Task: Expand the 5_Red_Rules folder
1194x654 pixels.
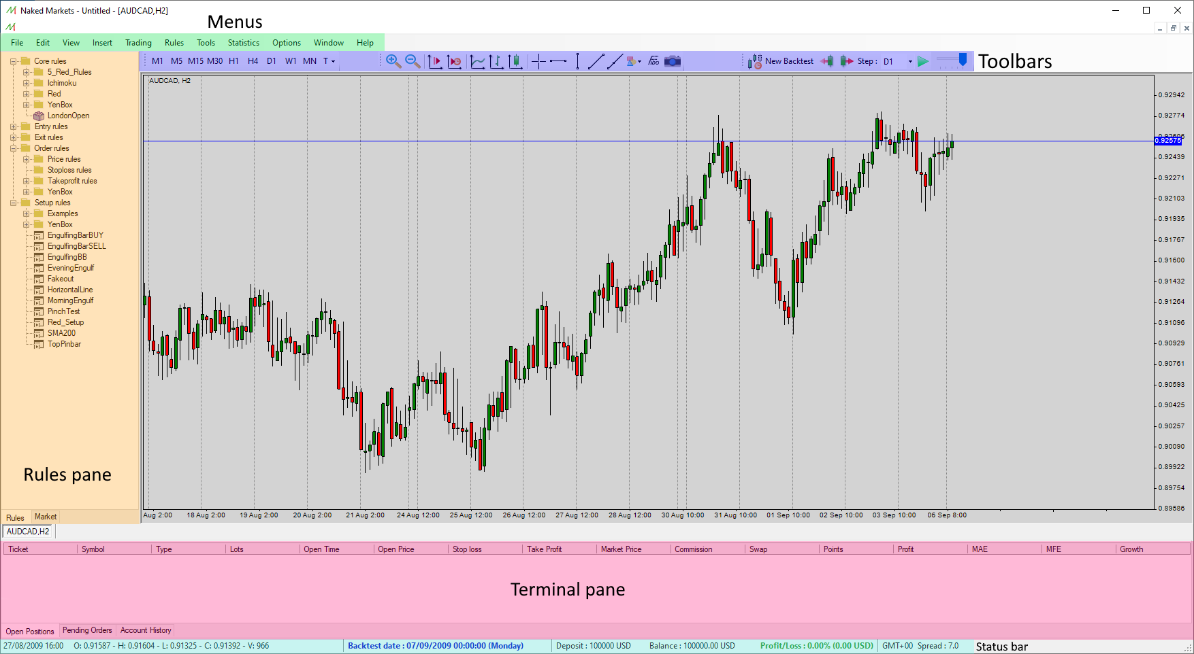Action: pos(26,72)
